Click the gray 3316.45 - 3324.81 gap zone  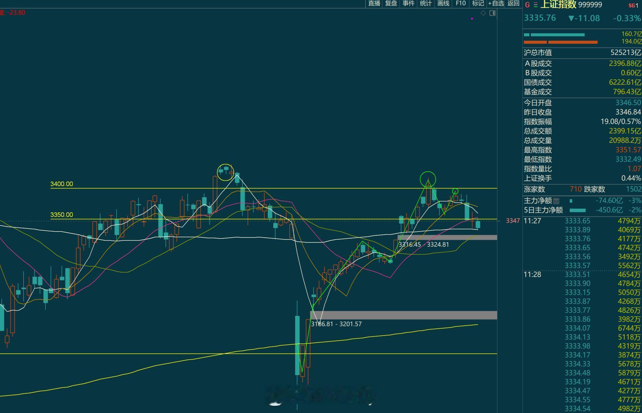click(x=447, y=237)
